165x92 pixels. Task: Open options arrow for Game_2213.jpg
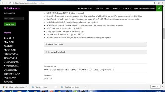point(56,87)
